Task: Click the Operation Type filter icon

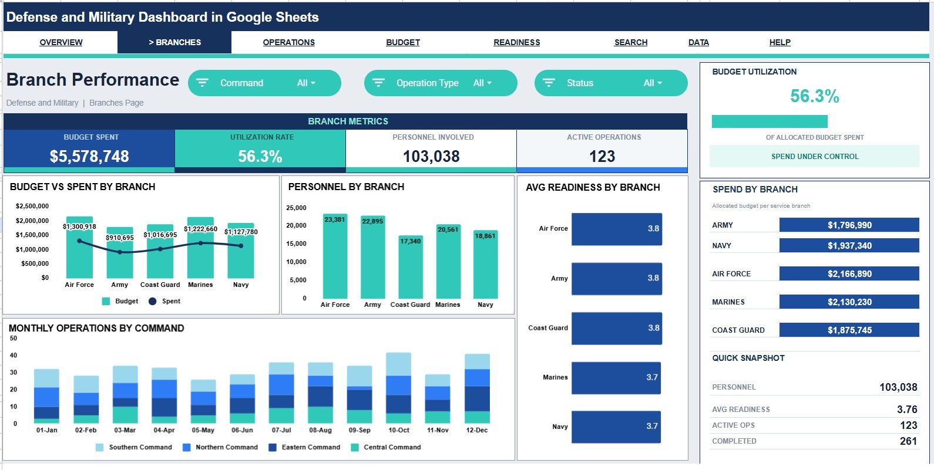Action: click(x=378, y=83)
